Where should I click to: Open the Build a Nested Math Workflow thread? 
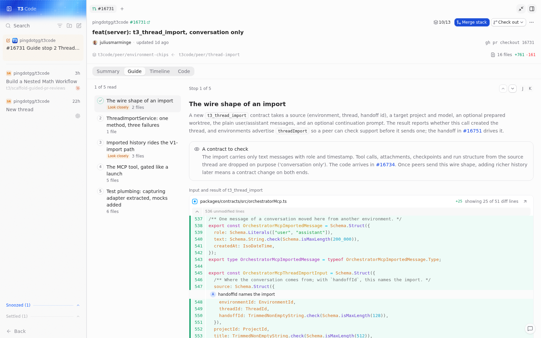pos(43,81)
